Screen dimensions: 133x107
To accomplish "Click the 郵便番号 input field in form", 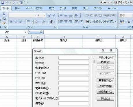I will coord(74,68).
